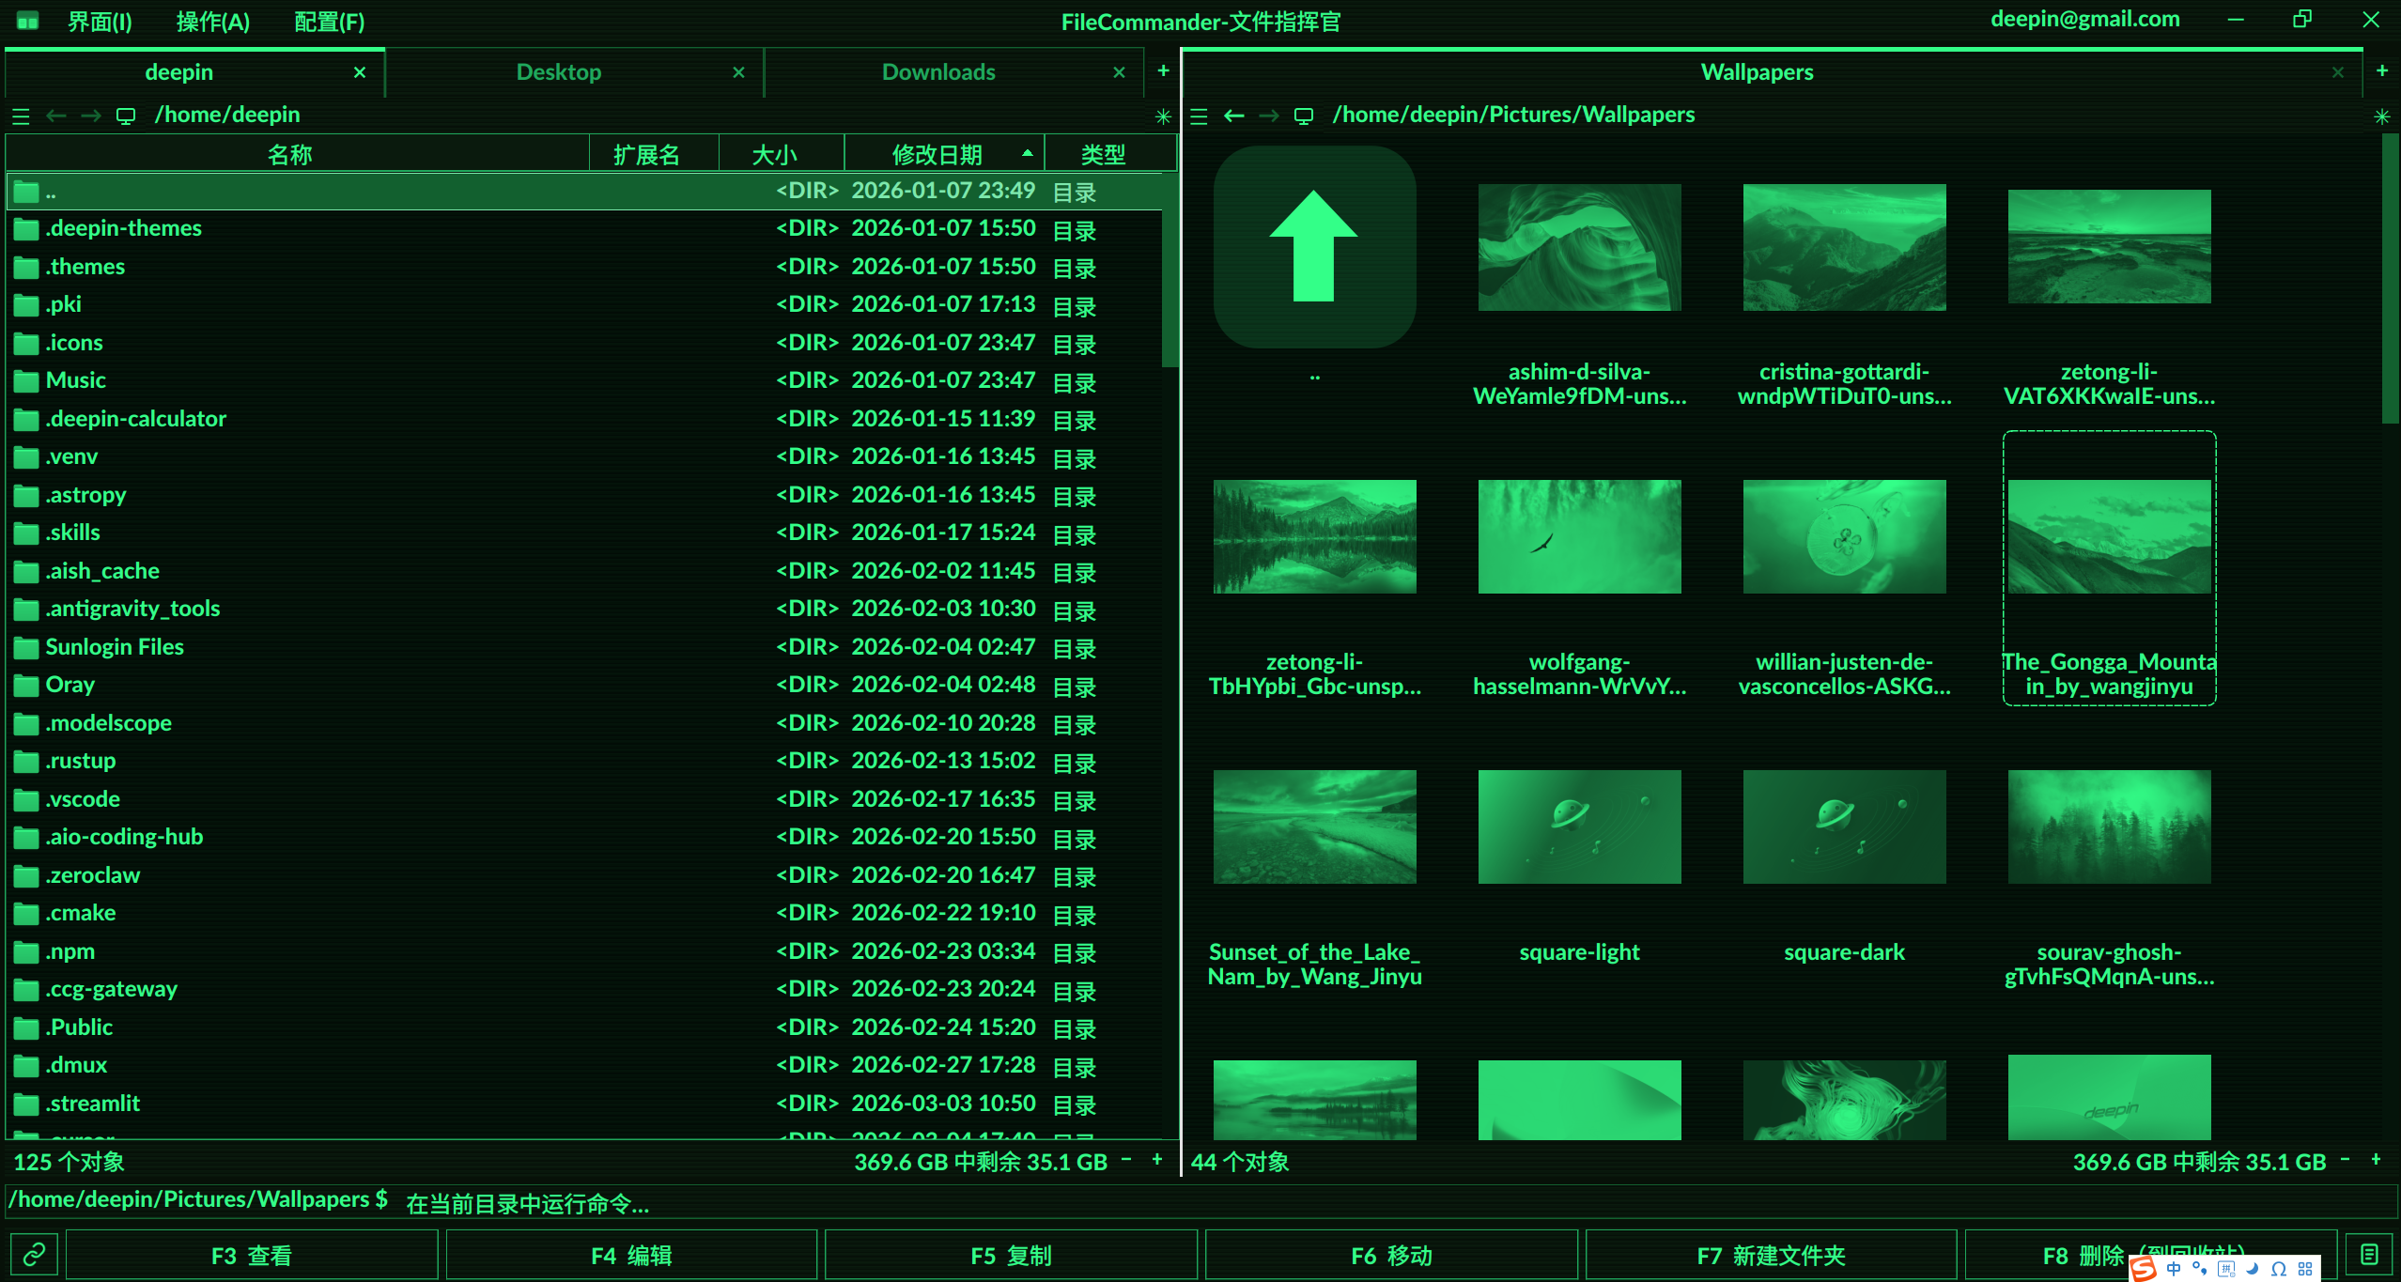This screenshot has width=2401, height=1282.
Task: Add new tab in left panel
Action: 1163,71
